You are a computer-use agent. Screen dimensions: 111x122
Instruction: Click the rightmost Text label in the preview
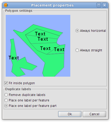click(59, 50)
